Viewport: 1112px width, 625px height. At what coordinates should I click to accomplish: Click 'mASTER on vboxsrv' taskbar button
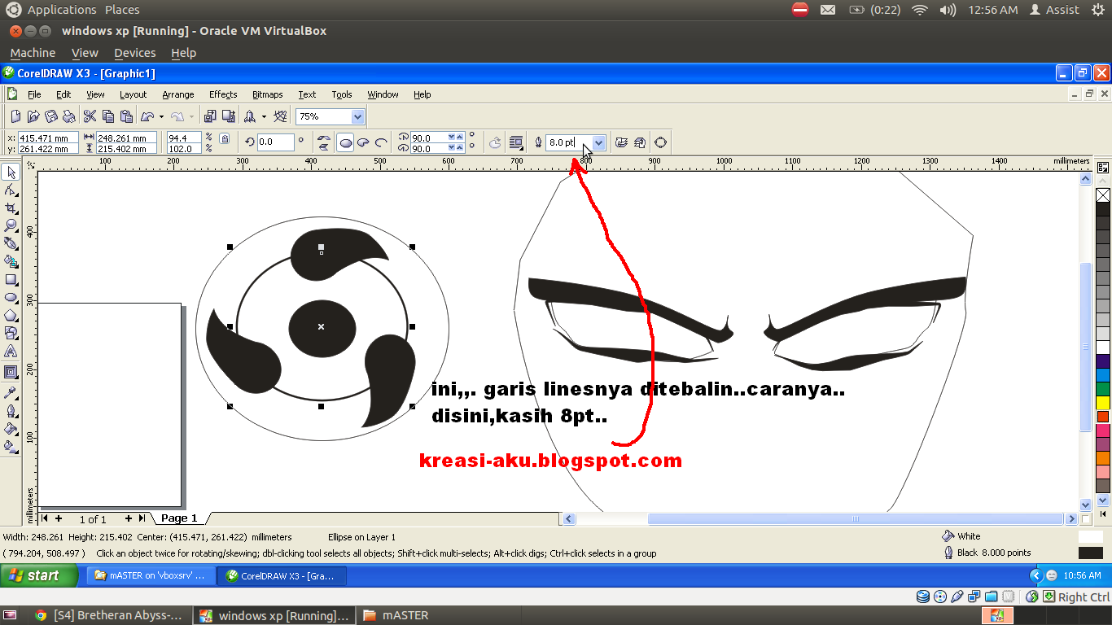[151, 575]
